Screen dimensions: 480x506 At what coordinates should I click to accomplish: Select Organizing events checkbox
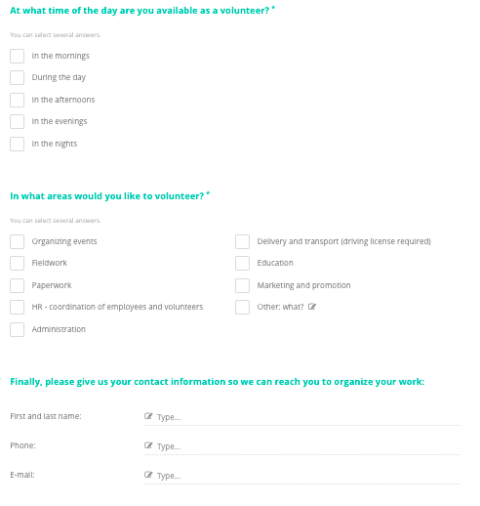click(17, 241)
